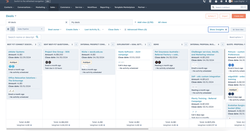
Task: Click the Import button
Action: [225, 16]
